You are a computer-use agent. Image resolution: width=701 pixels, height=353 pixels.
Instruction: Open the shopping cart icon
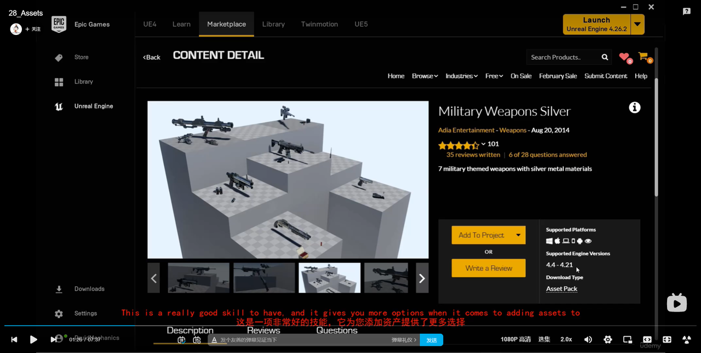pyautogui.click(x=643, y=56)
